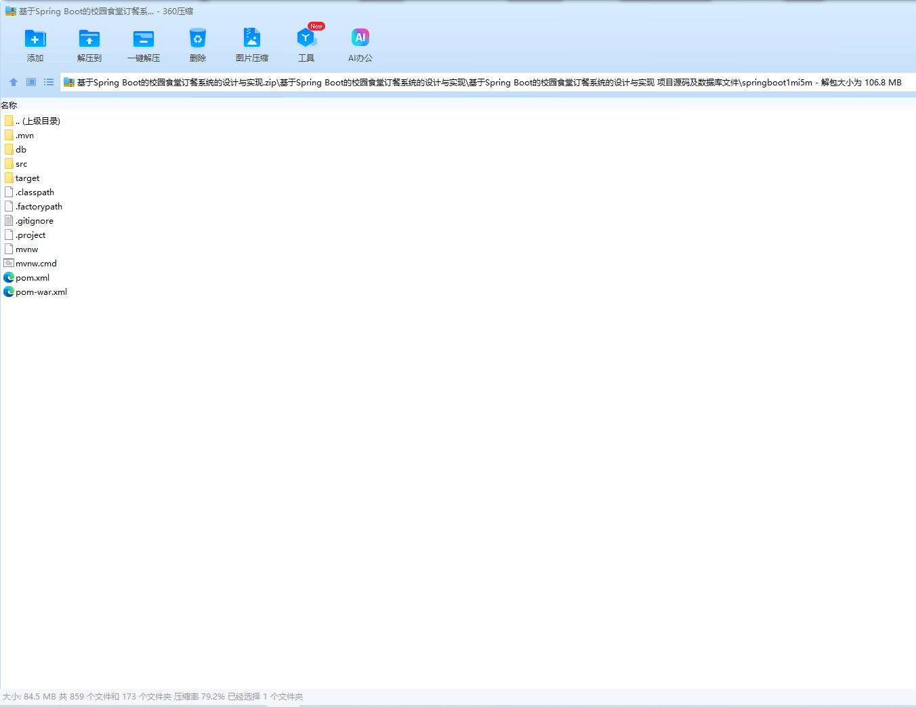Viewport: 916px width, 707px height.
Task: Select the db folder icon
Action: (x=9, y=149)
